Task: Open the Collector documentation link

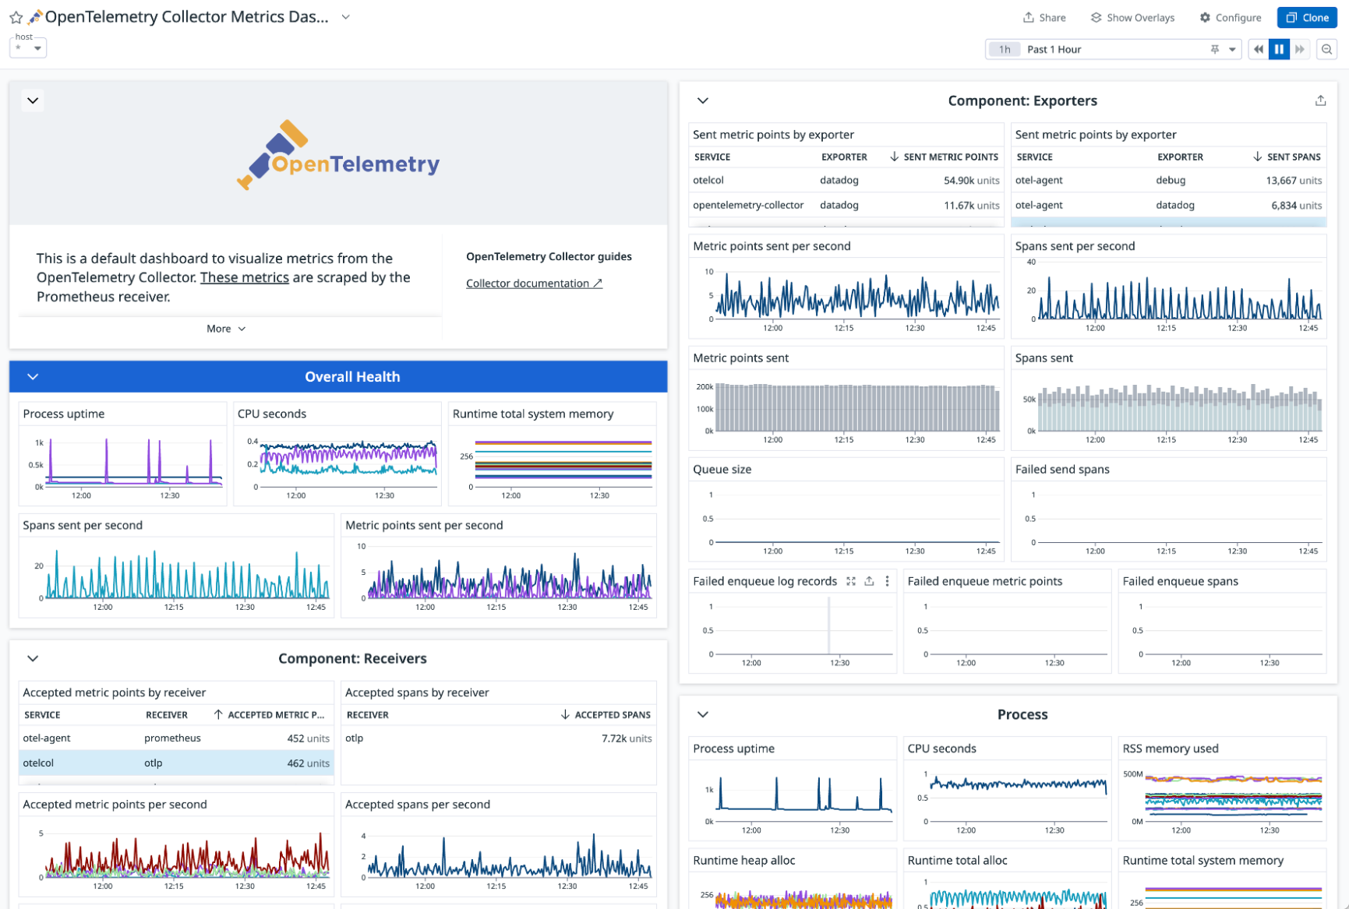Action: pos(534,284)
